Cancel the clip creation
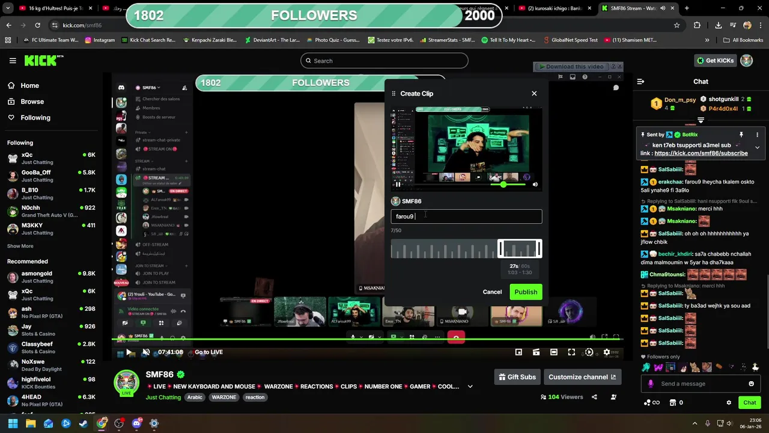 (x=492, y=292)
